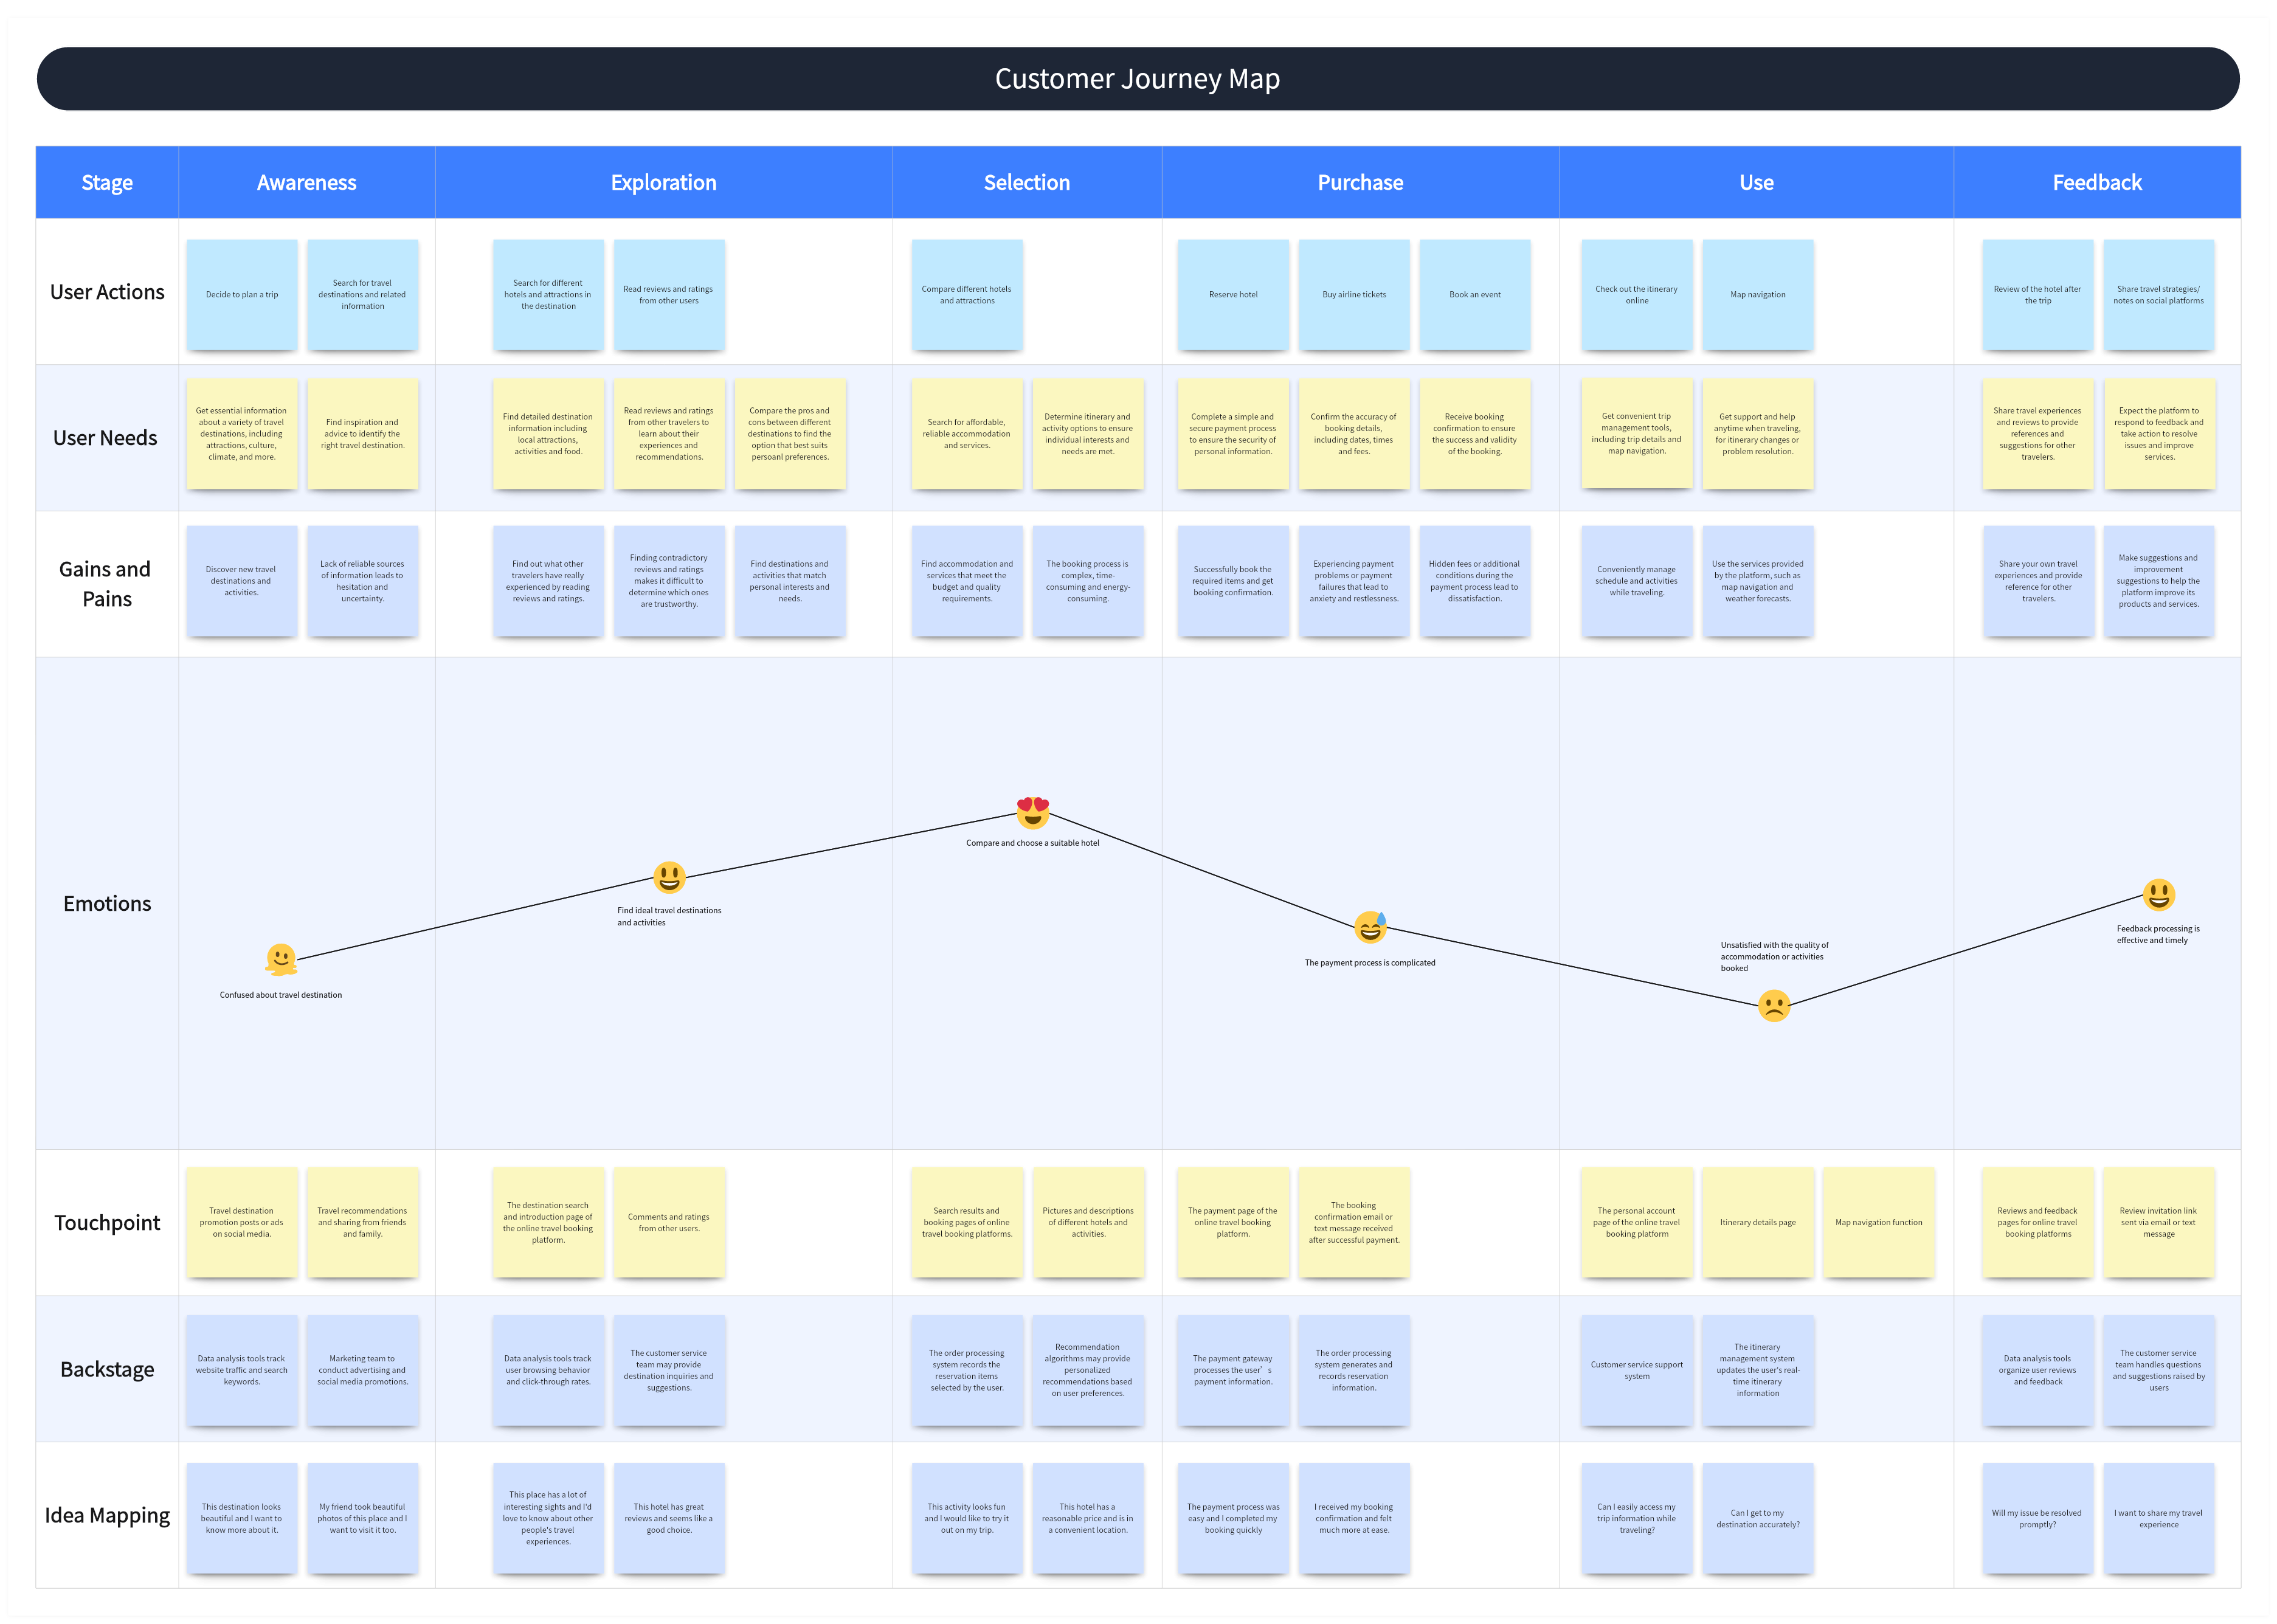2277x1624 pixels.
Task: Select the 'Decide to plan a trip' note
Action: coord(242,295)
